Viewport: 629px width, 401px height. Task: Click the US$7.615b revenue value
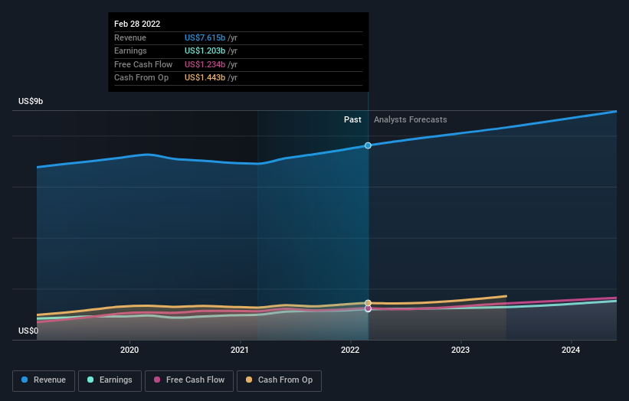point(205,37)
